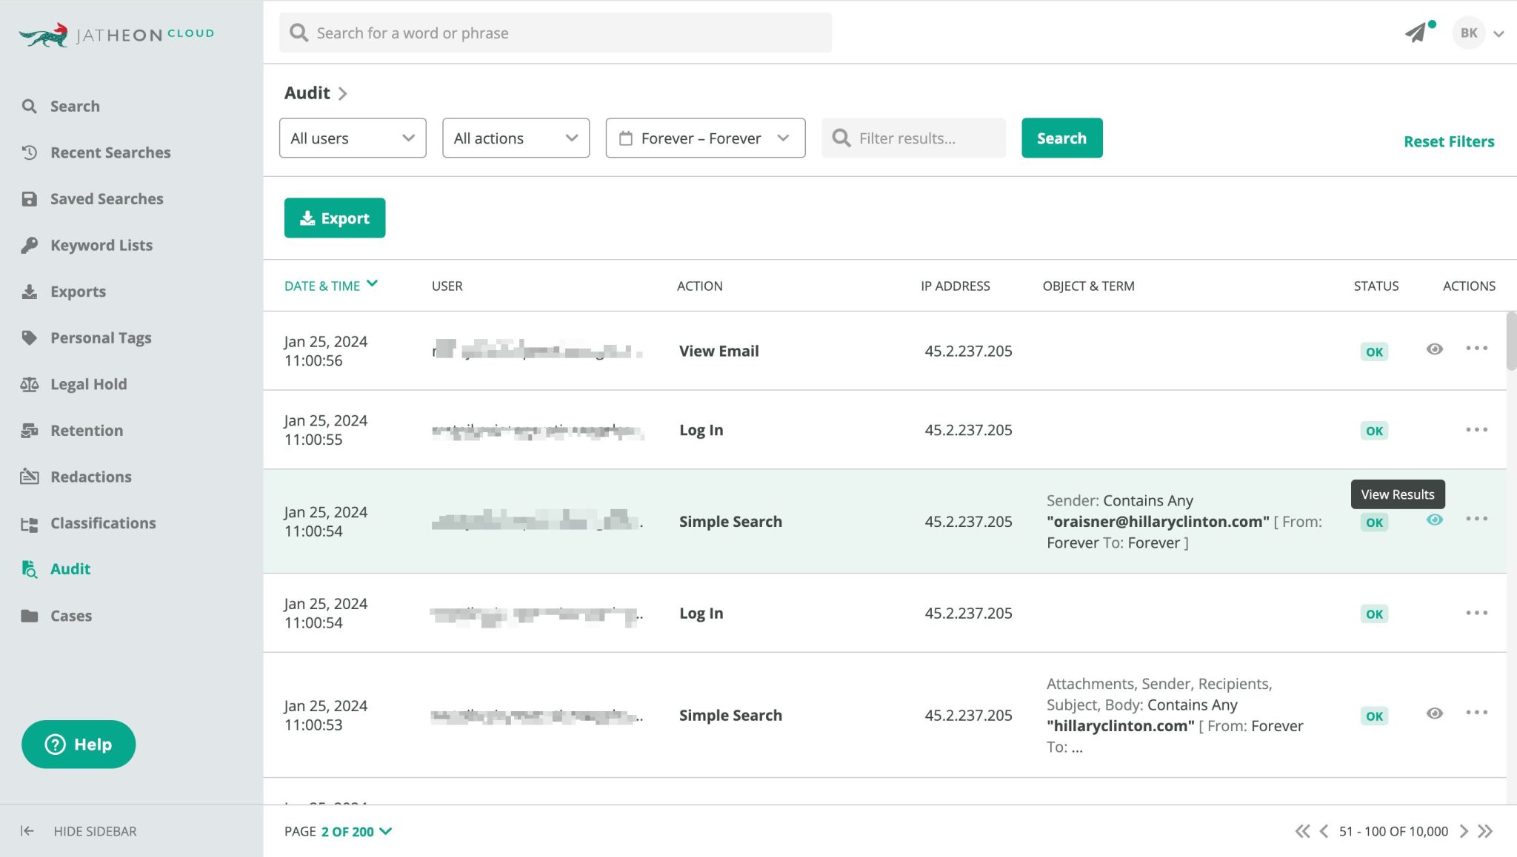
Task: Open the Legal Hold scales icon
Action: [30, 384]
